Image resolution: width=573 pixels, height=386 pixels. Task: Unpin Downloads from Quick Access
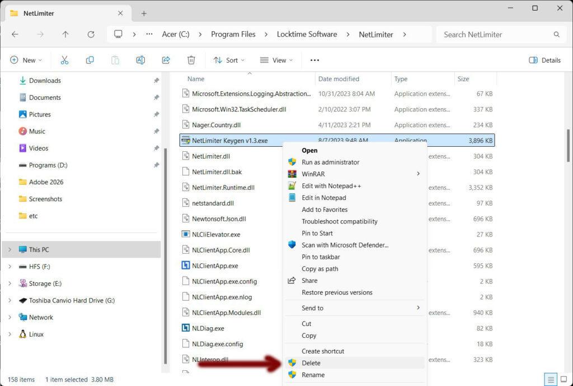pyautogui.click(x=156, y=81)
